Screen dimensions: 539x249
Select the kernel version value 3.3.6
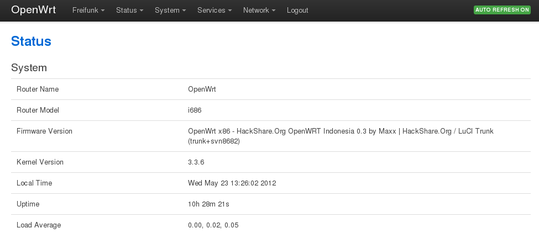(196, 162)
